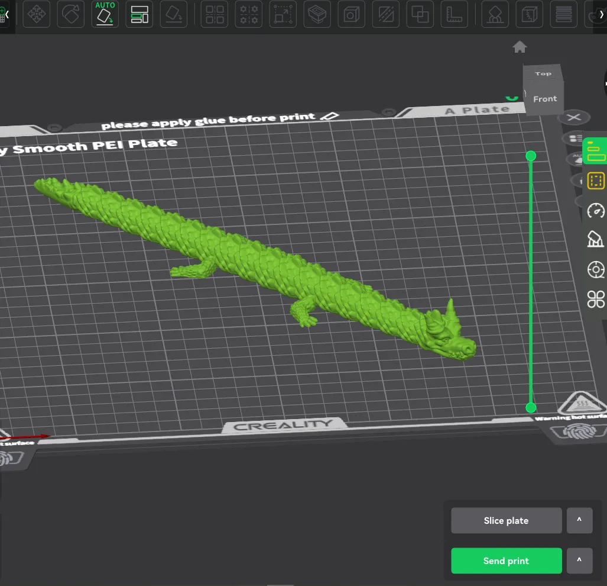Select the Mesh boolean overlapping-squares tool

click(420, 15)
